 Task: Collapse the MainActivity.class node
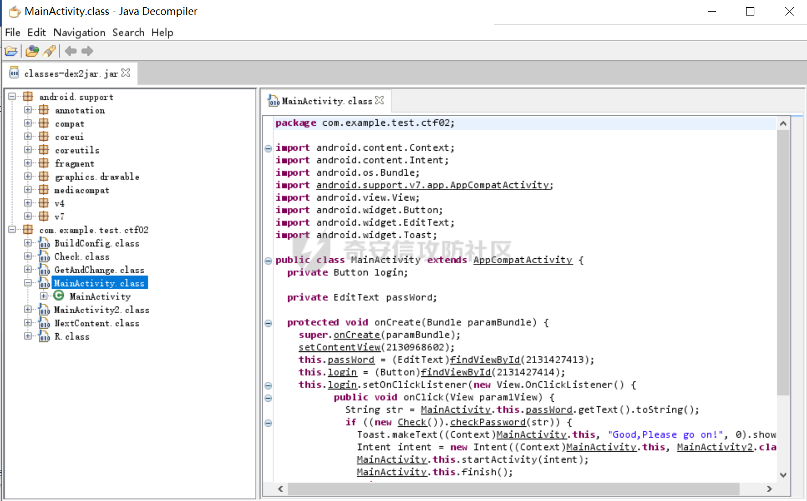click(28, 283)
